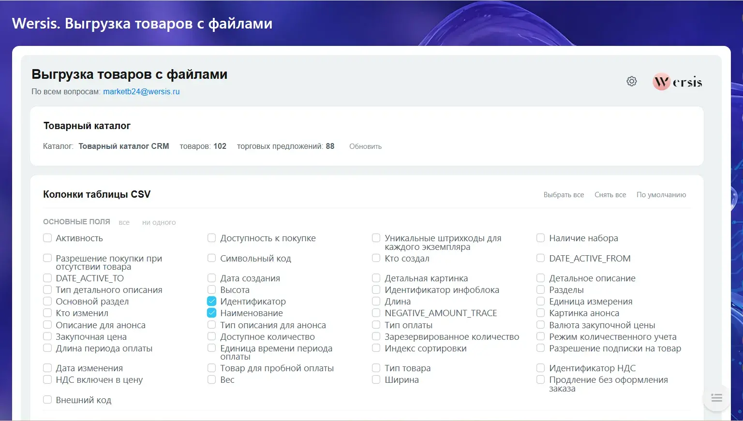Click the Wersis logo
This screenshot has width=743, height=421.
click(677, 82)
